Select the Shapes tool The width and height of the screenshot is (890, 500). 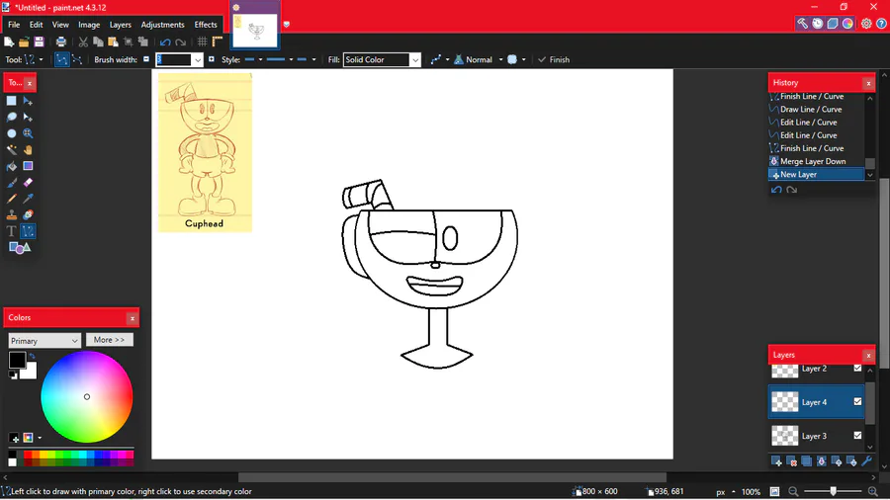(20, 248)
